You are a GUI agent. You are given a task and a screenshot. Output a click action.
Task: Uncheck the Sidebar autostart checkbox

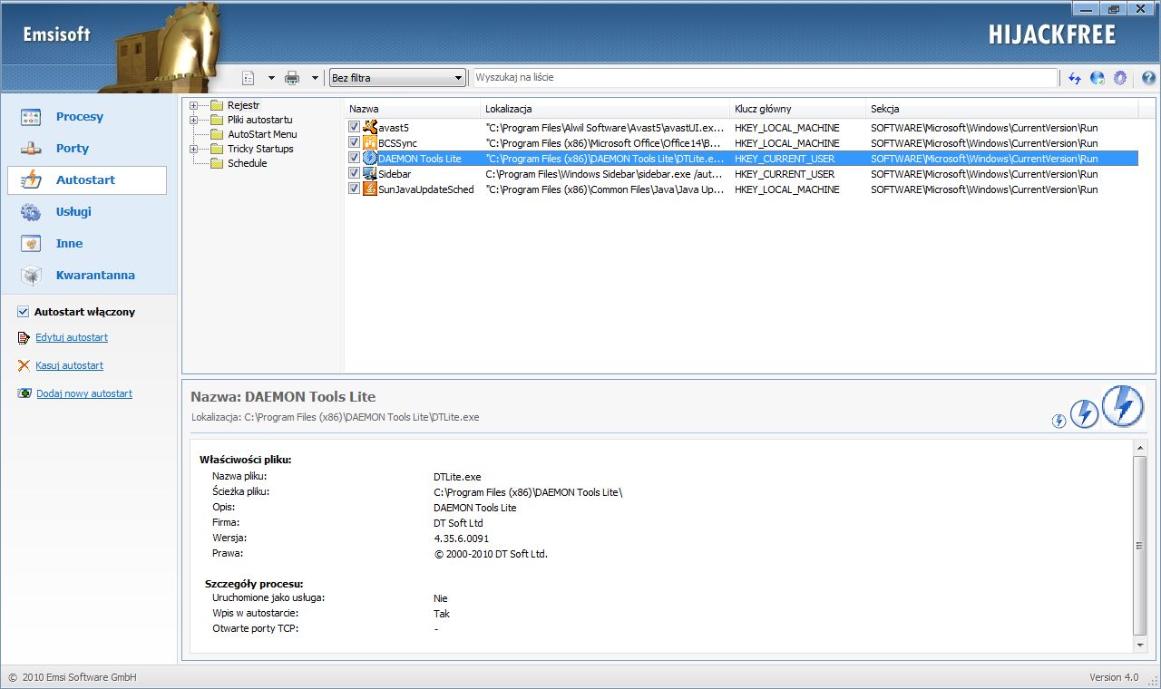point(355,174)
